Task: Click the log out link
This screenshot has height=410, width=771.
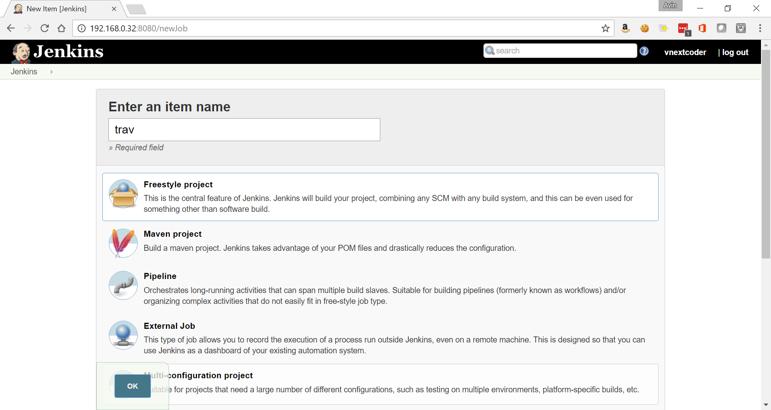Action: point(735,52)
